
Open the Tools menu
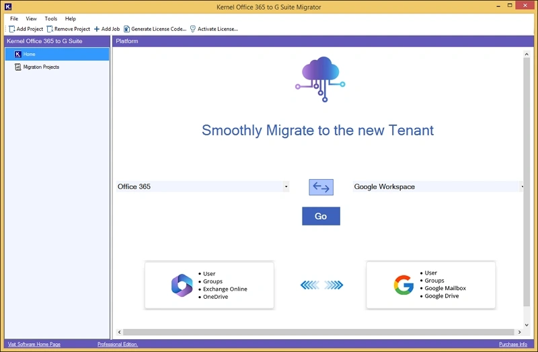pyautogui.click(x=51, y=19)
